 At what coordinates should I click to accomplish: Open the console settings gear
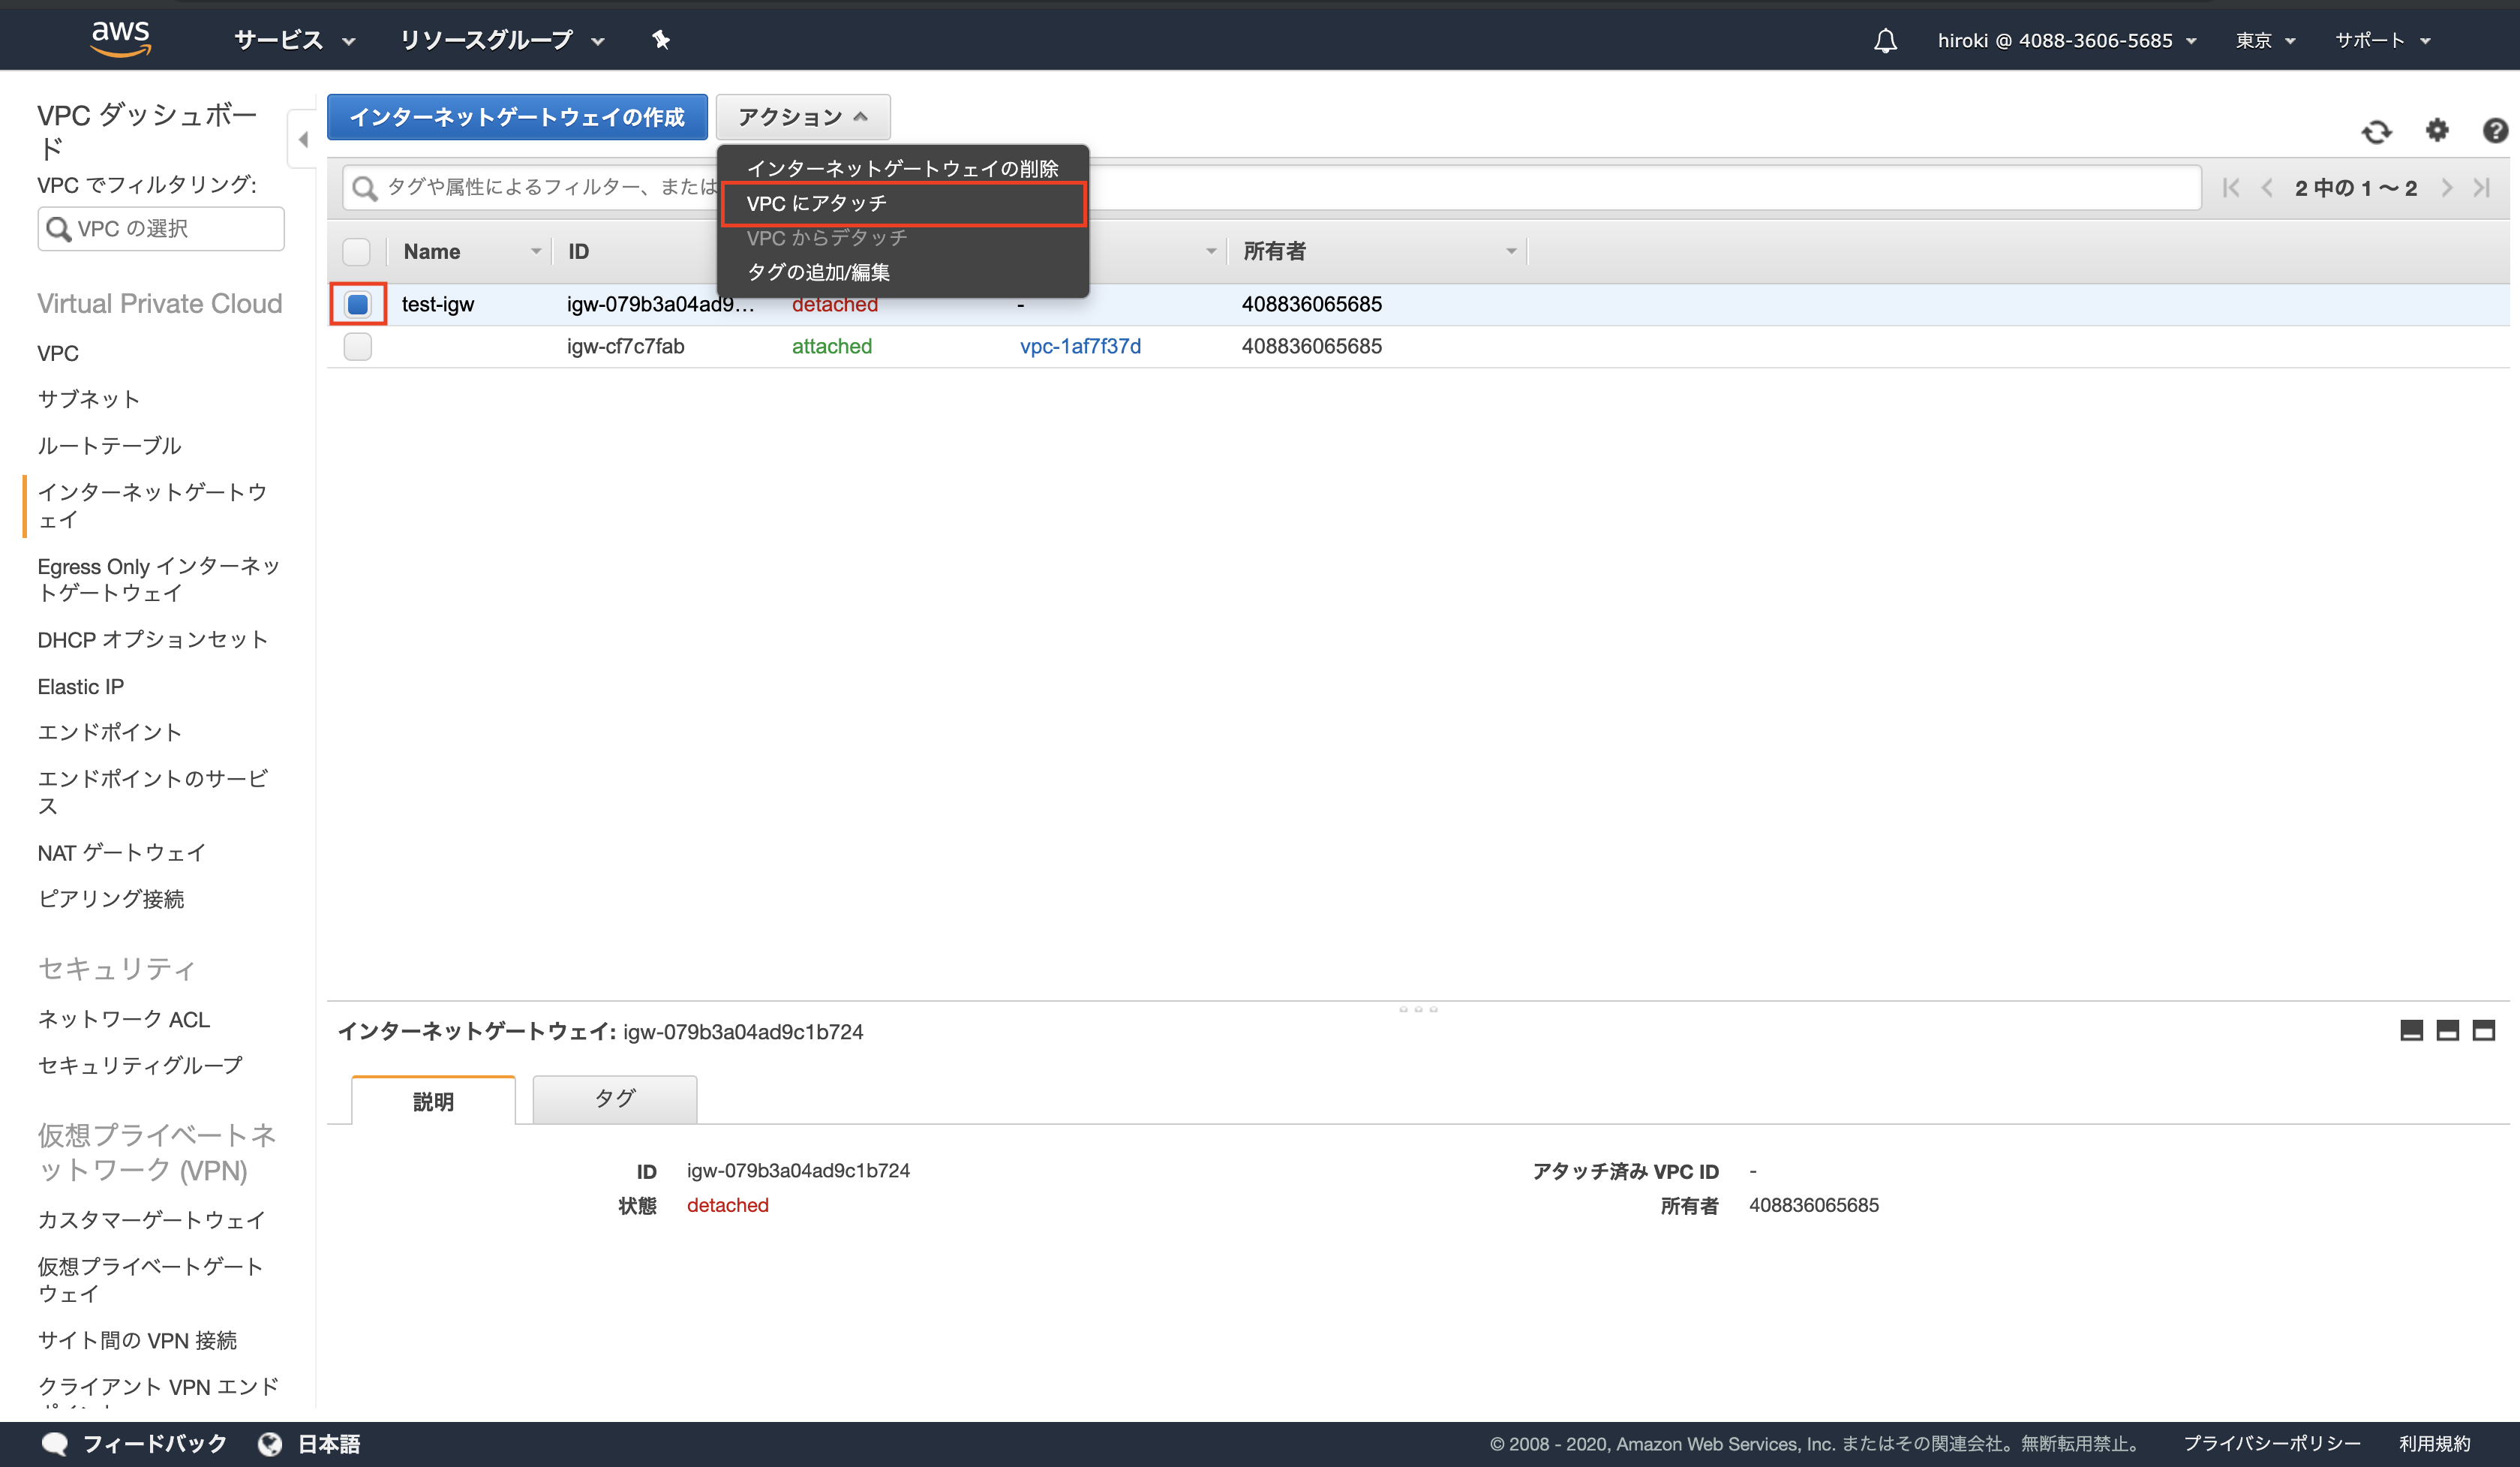tap(2437, 131)
